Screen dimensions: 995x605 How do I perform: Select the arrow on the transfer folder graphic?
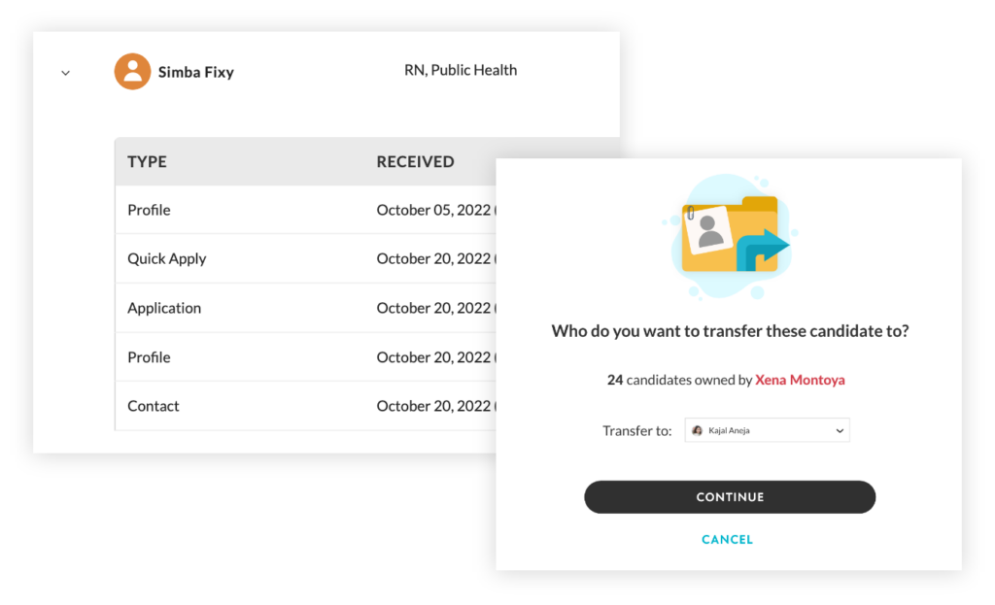tap(765, 248)
